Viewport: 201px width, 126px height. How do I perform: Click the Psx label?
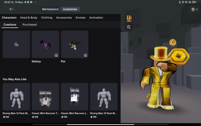point(63,61)
